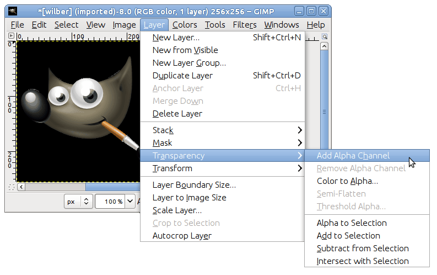Choose Scale Layer...
Image resolution: width=437 pixels, height=275 pixels.
[x=223, y=210]
